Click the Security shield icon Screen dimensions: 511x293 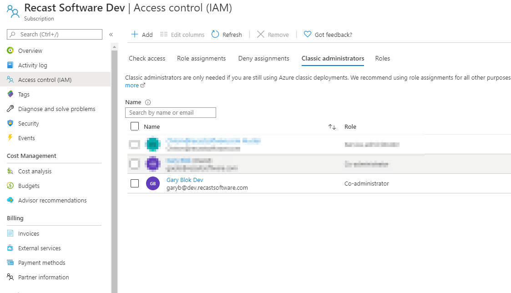click(10, 123)
